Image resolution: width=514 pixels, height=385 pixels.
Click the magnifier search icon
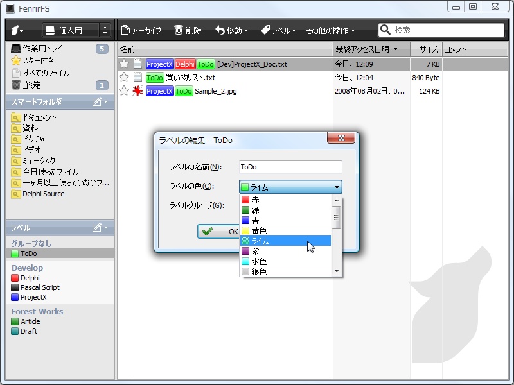(x=385, y=30)
